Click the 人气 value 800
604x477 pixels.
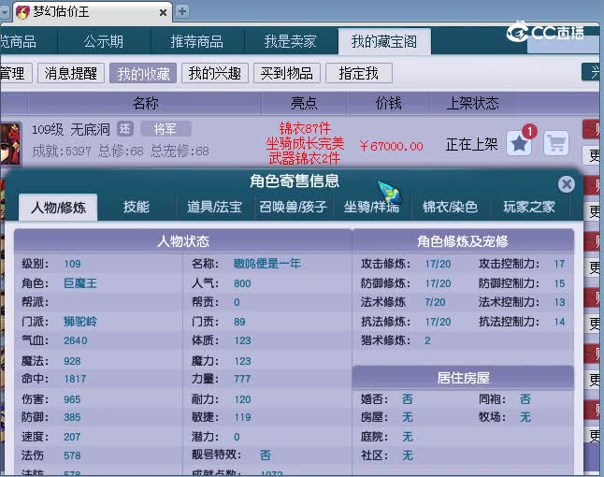click(x=242, y=283)
